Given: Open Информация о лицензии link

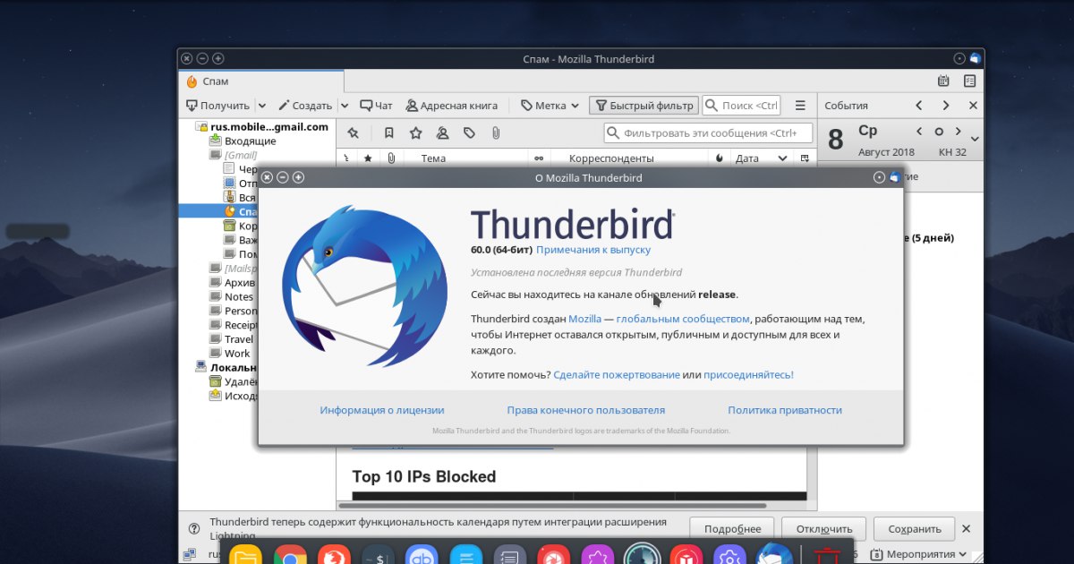Looking at the screenshot, I should (382, 410).
